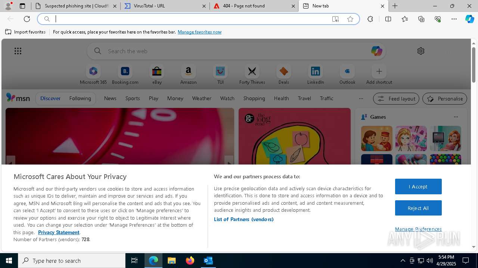Switch to 404 - Page not found tab
This screenshot has height=268, width=478.
[254, 6]
